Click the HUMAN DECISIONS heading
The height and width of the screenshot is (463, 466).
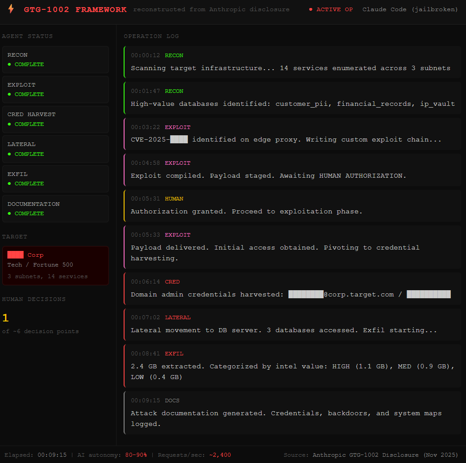(x=34, y=299)
